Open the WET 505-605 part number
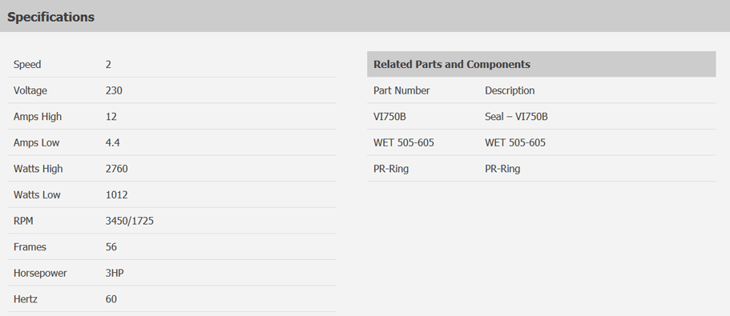Image resolution: width=730 pixels, height=316 pixels. click(404, 142)
